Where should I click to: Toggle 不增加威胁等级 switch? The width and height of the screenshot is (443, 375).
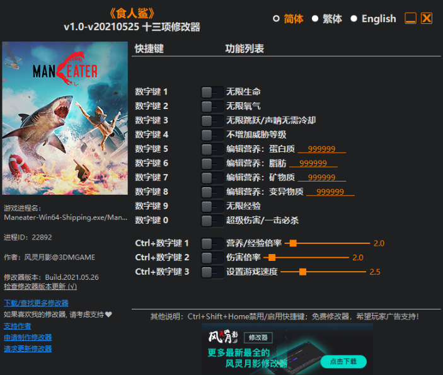pyautogui.click(x=212, y=135)
